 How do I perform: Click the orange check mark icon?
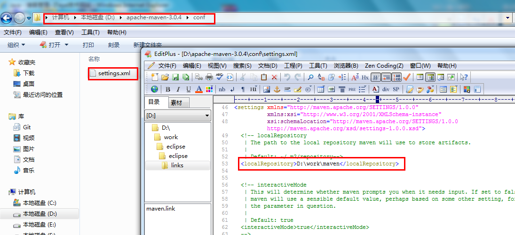(x=407, y=77)
